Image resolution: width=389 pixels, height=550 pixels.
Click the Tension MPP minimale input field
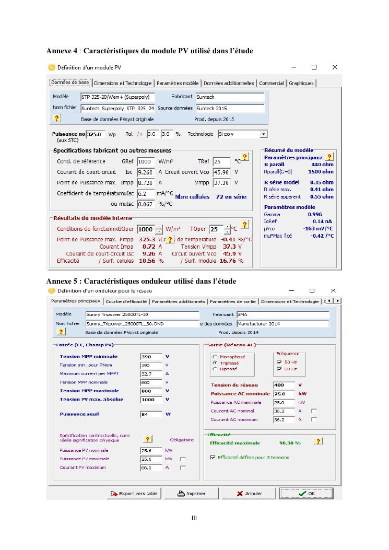tap(151, 357)
